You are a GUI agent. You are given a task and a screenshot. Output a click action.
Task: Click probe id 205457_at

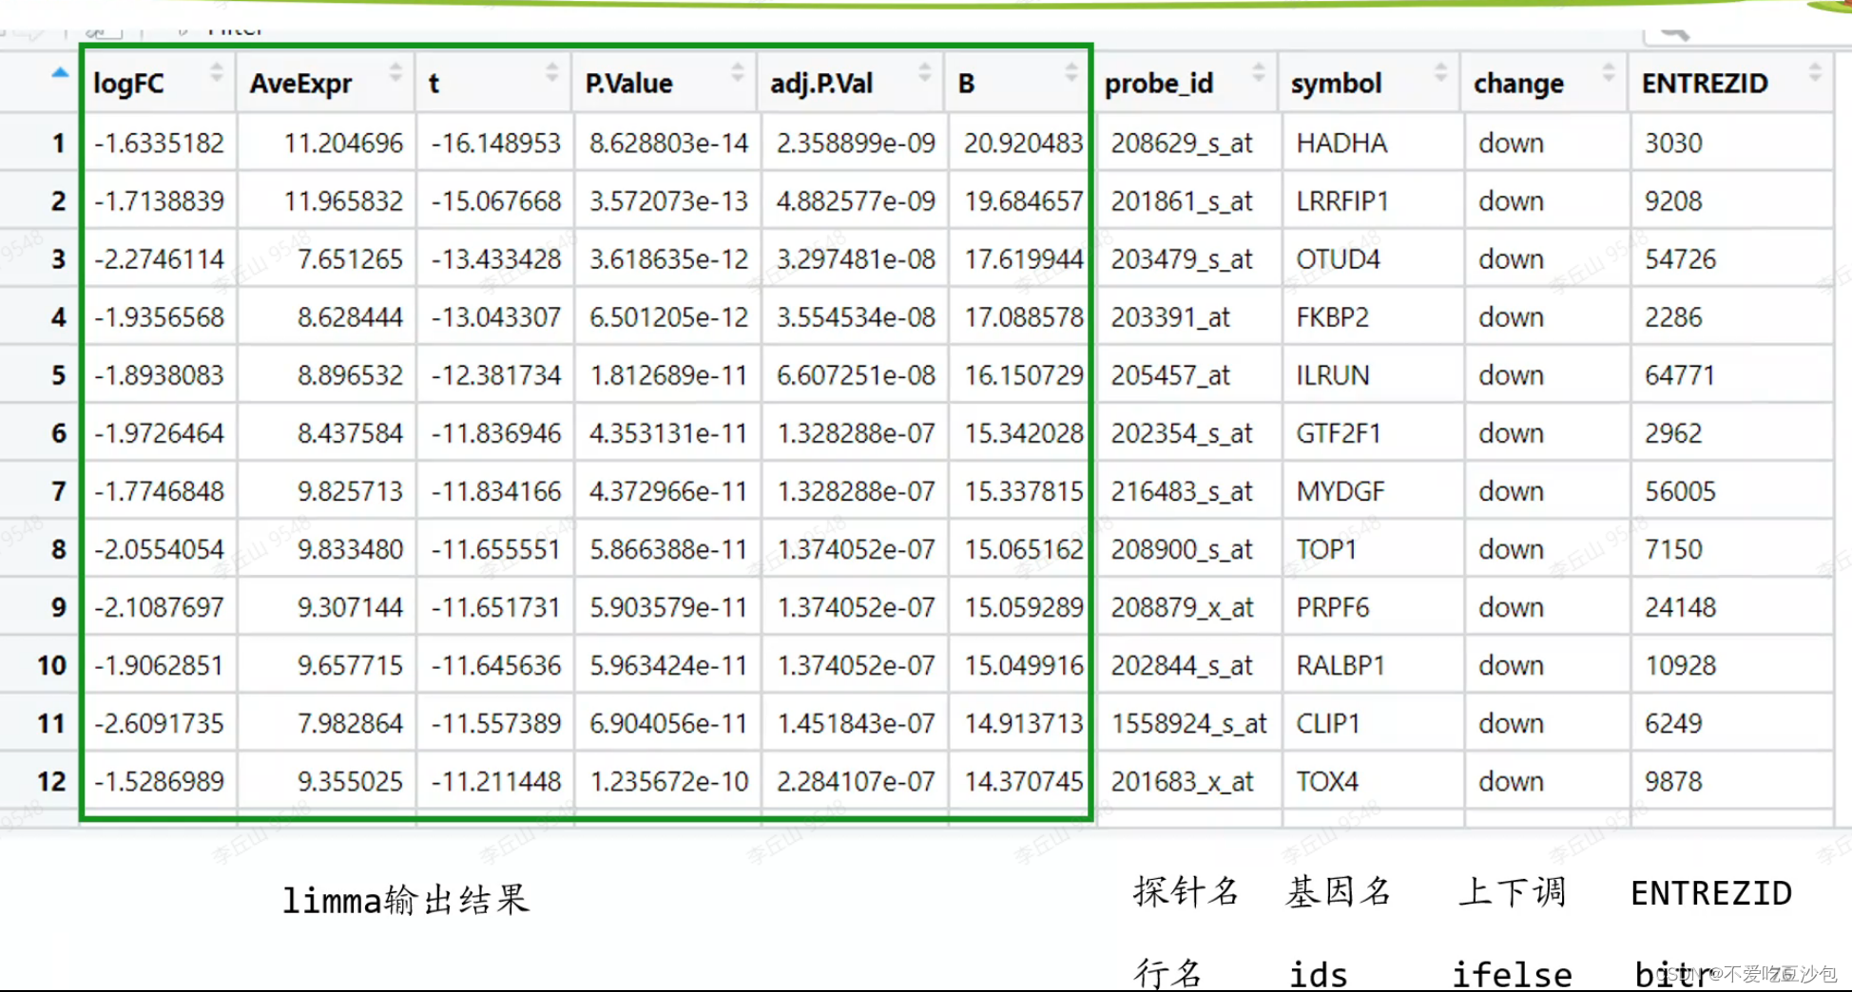click(1170, 375)
